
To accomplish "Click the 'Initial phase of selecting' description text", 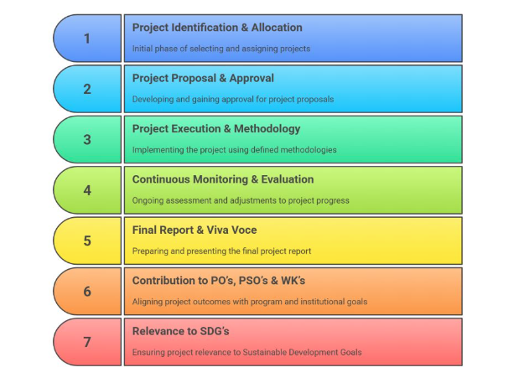I will (221, 49).
